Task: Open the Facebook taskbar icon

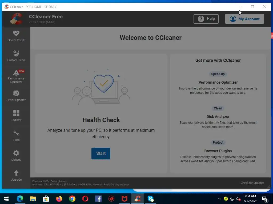Action: pos(98,199)
